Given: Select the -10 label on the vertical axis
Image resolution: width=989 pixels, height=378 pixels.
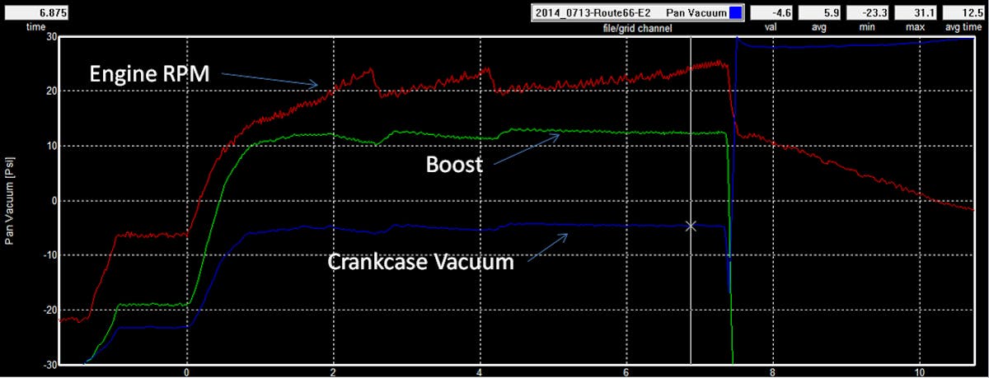Looking at the screenshot, I should tap(48, 255).
